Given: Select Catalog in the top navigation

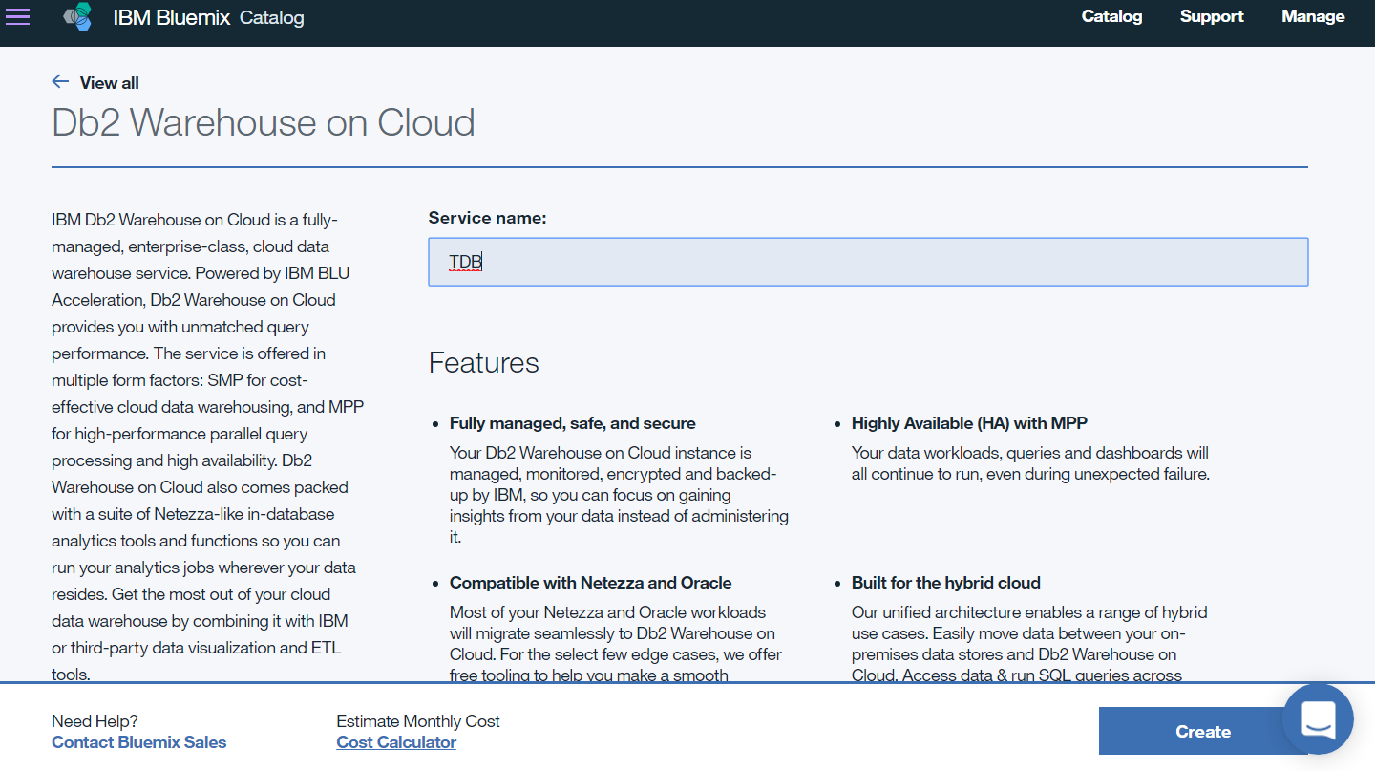Looking at the screenshot, I should [1111, 16].
